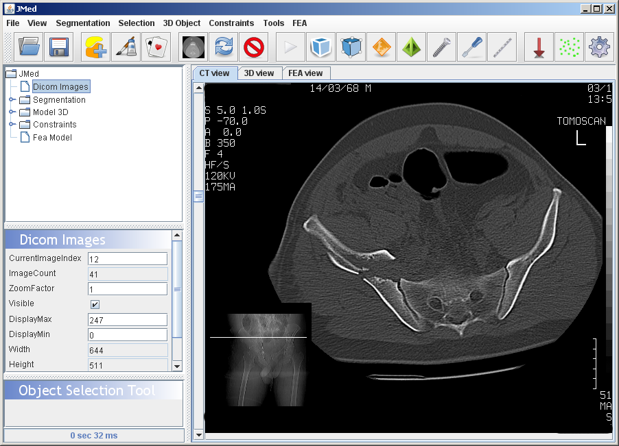The width and height of the screenshot is (619, 446).
Task: Toggle the Visible checkbox
Action: coord(95,304)
